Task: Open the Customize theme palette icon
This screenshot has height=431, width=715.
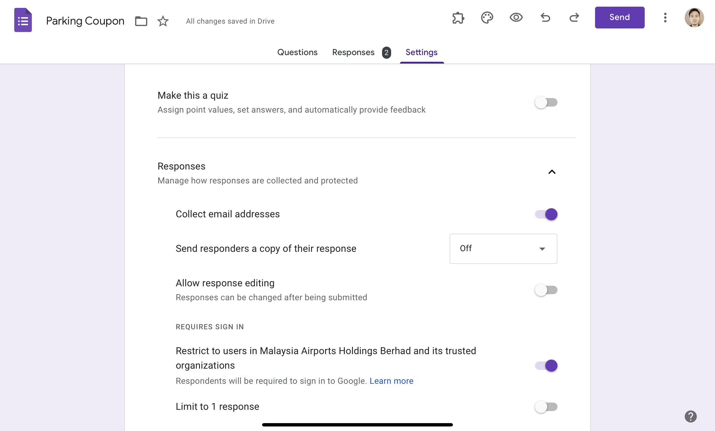Action: point(487,18)
